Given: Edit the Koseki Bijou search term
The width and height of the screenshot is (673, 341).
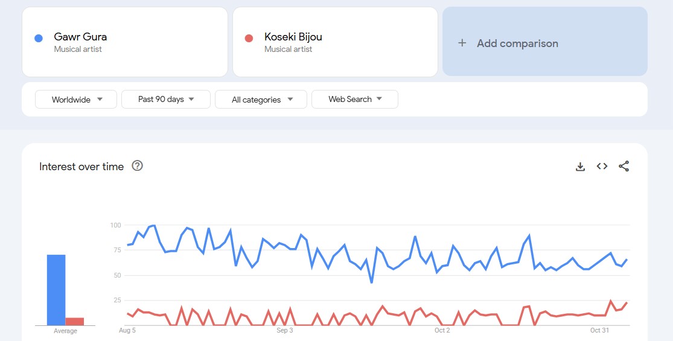Looking at the screenshot, I should coord(293,37).
